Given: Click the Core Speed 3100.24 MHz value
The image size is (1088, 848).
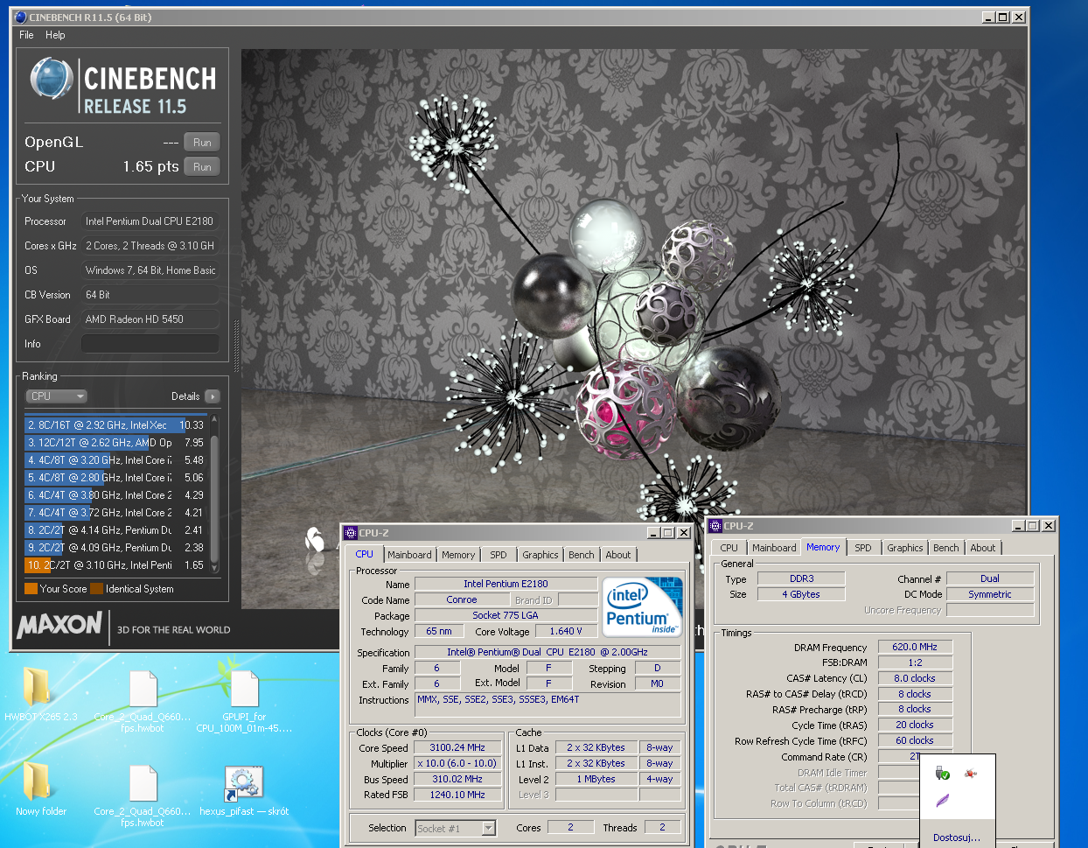Looking at the screenshot, I should click(457, 747).
